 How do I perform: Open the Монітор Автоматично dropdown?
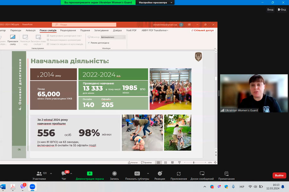(x=113, y=37)
